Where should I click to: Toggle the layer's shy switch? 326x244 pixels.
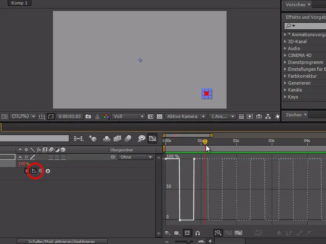20,157
